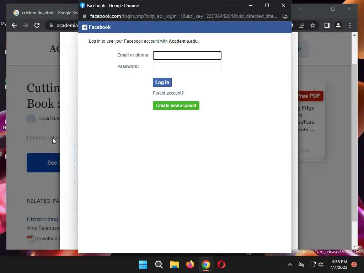This screenshot has width=364, height=273.
Task: Open the clock showing 4:55 PM
Action: (x=339, y=264)
